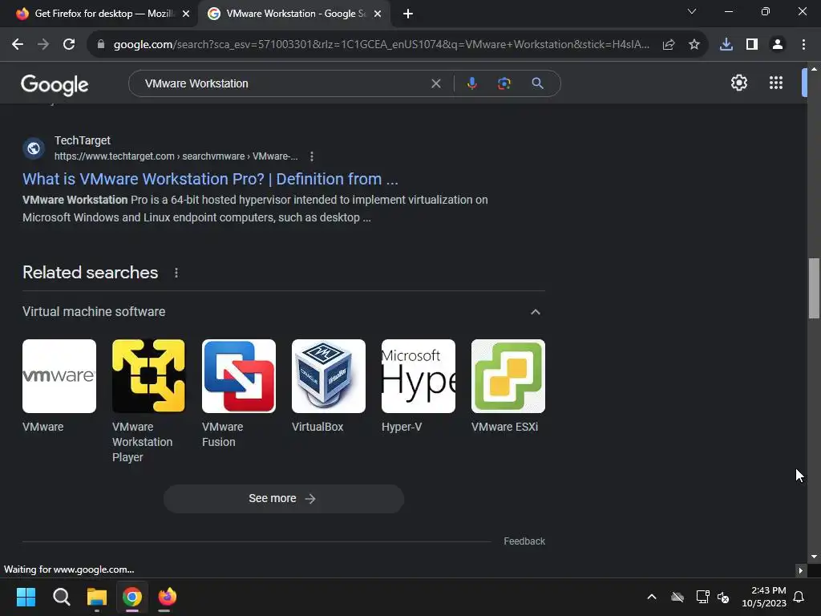Click Chrome icon in the taskbar

(132, 597)
